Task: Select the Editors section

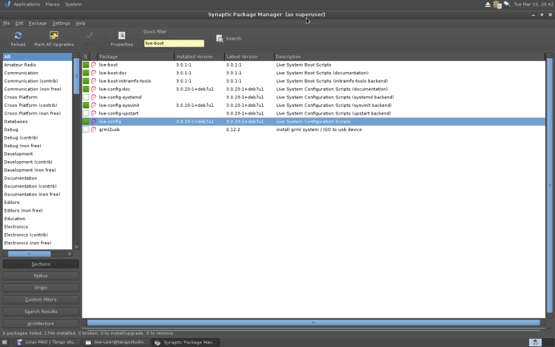Action: [37, 203]
